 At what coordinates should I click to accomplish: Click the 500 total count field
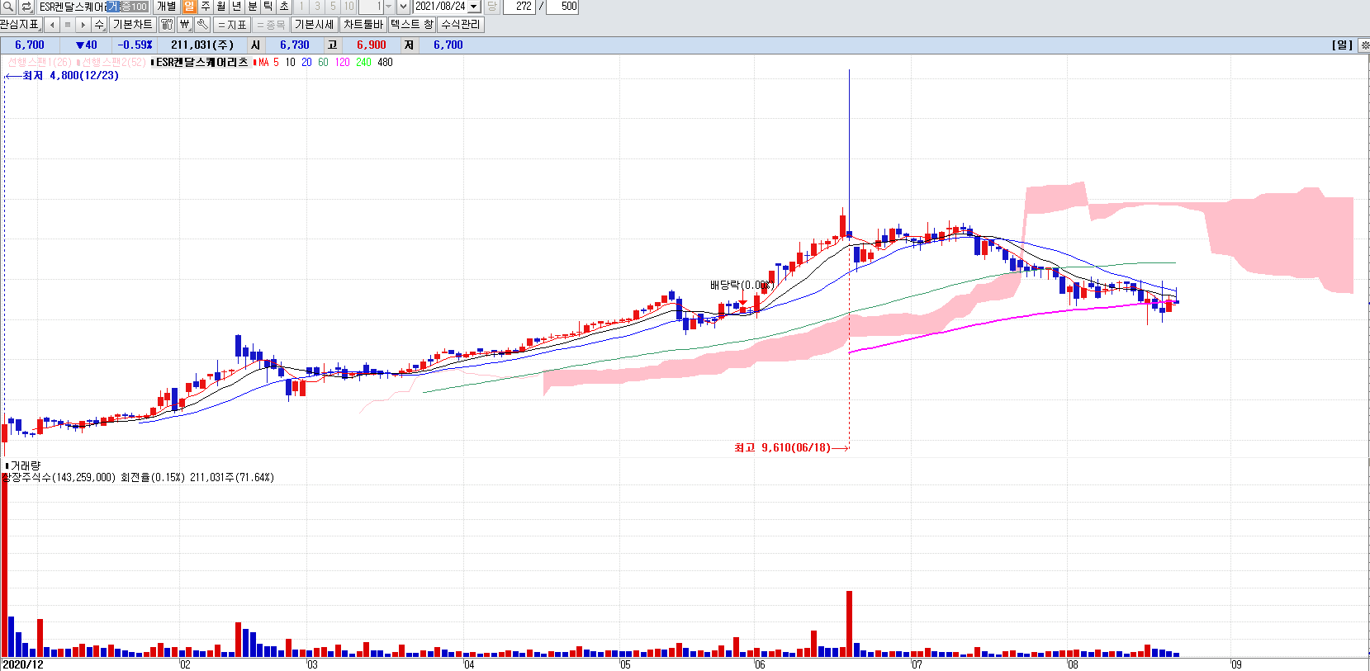coord(563,7)
